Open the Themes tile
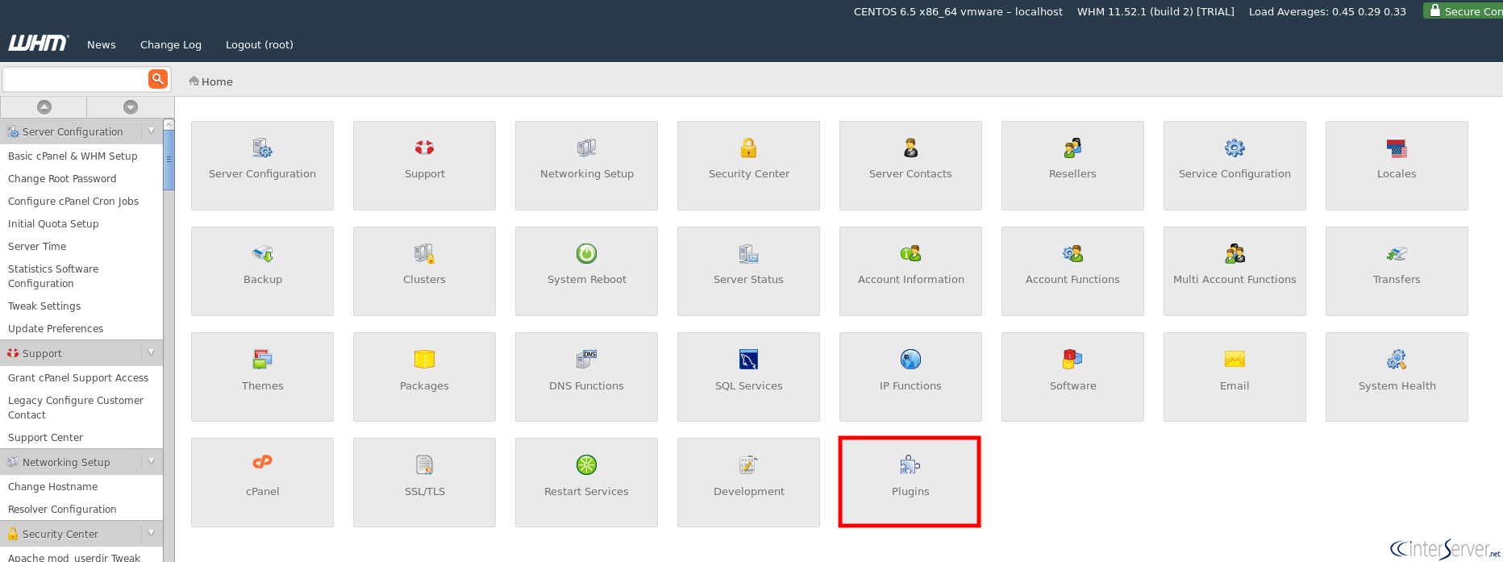Viewport: 1503px width, 562px height. coord(262,377)
